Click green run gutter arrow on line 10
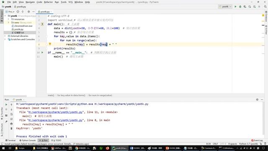 coord(42,52)
